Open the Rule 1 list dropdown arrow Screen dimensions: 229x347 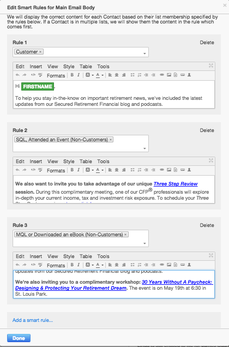144,53
